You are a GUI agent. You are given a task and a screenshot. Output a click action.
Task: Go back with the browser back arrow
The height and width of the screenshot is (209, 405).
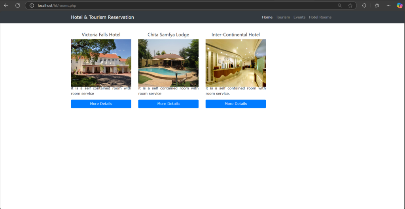[6, 6]
